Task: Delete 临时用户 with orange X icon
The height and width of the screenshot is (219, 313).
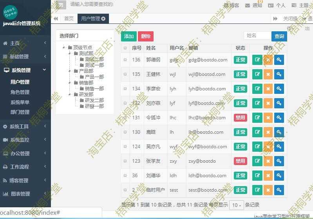Action: (268, 190)
